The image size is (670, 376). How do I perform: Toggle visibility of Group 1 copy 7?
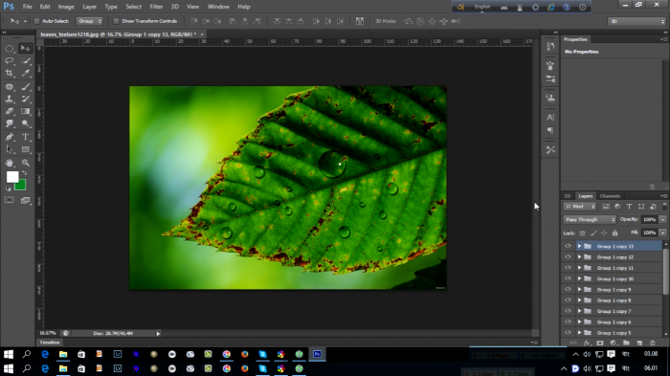click(x=568, y=311)
